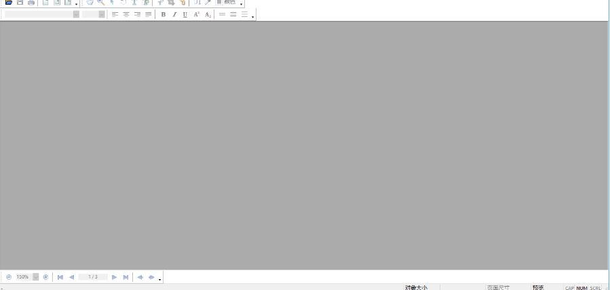Pick the magnifier zoom tool

coord(100,2)
